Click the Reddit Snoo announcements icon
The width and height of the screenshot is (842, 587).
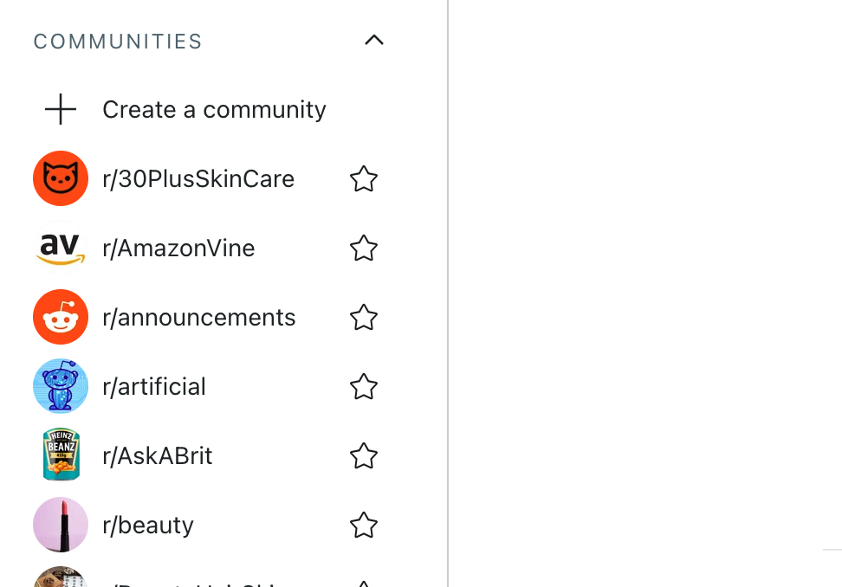(x=61, y=318)
